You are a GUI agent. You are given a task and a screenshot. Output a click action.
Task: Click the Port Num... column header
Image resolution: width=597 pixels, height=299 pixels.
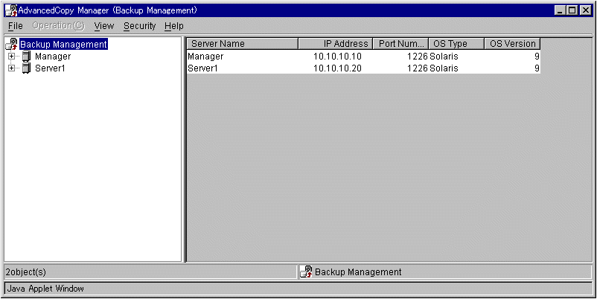pos(401,44)
